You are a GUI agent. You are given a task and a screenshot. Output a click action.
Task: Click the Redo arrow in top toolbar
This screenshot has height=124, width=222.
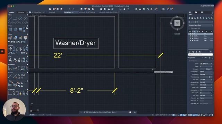73,9
